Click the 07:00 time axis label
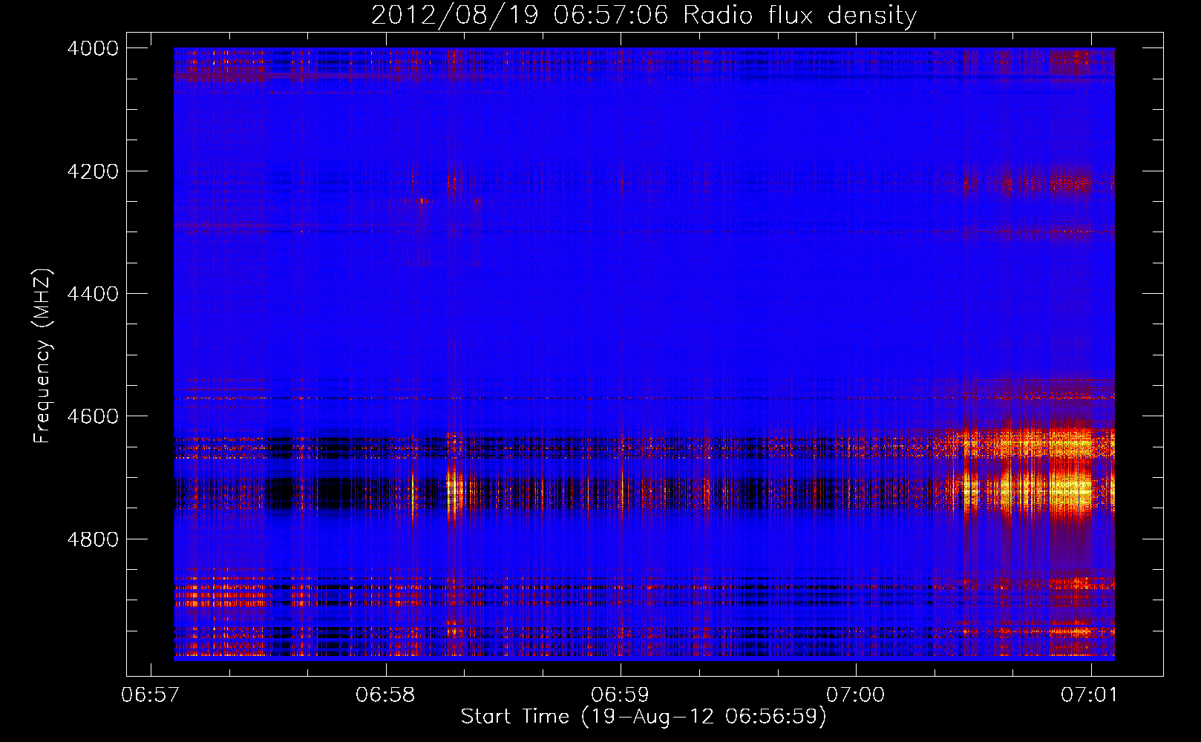 pyautogui.click(x=856, y=695)
